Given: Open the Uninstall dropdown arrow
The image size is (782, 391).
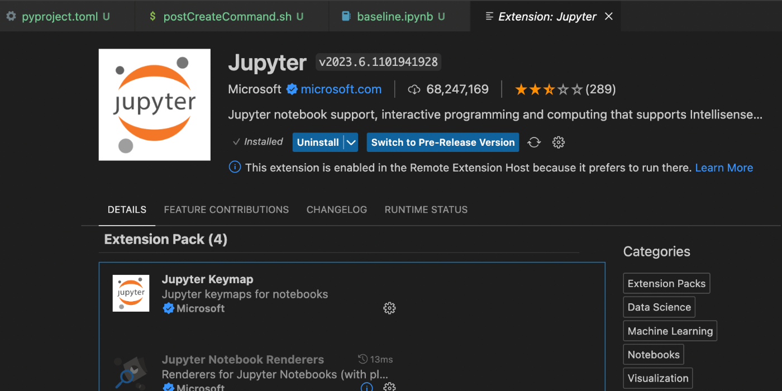Looking at the screenshot, I should click(x=351, y=142).
